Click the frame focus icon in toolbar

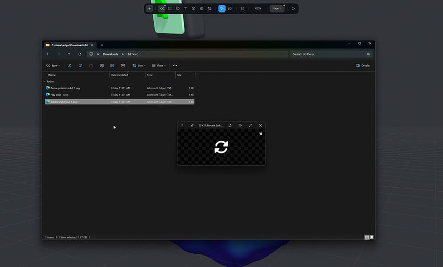coord(242,8)
